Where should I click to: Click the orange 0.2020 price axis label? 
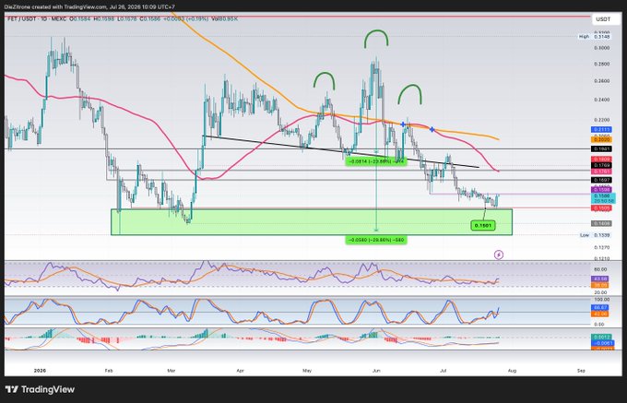pos(601,139)
